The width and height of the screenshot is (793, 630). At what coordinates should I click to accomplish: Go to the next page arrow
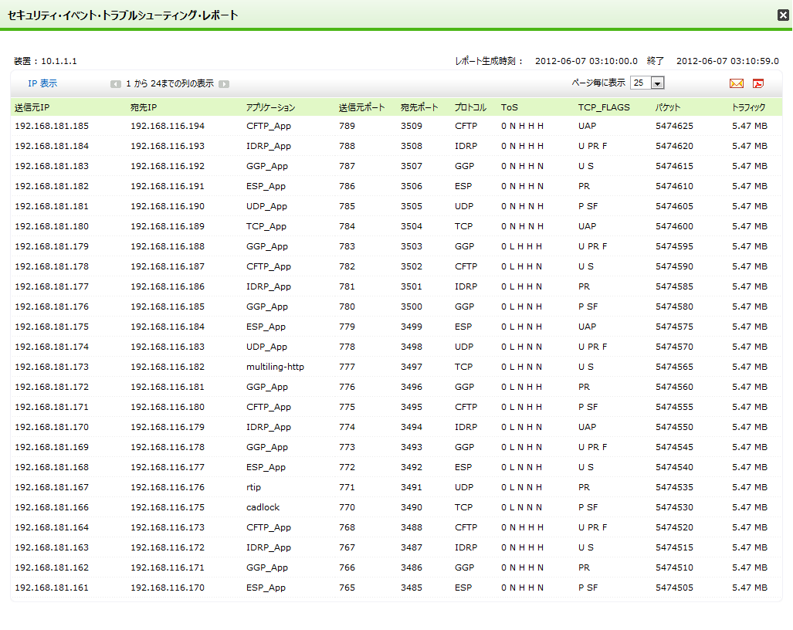pos(224,84)
